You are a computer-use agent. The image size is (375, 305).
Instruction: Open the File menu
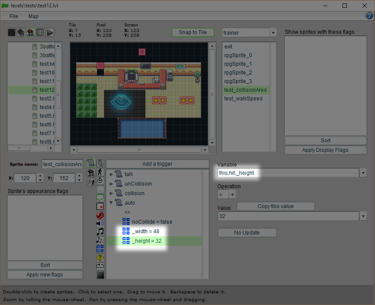click(x=14, y=16)
